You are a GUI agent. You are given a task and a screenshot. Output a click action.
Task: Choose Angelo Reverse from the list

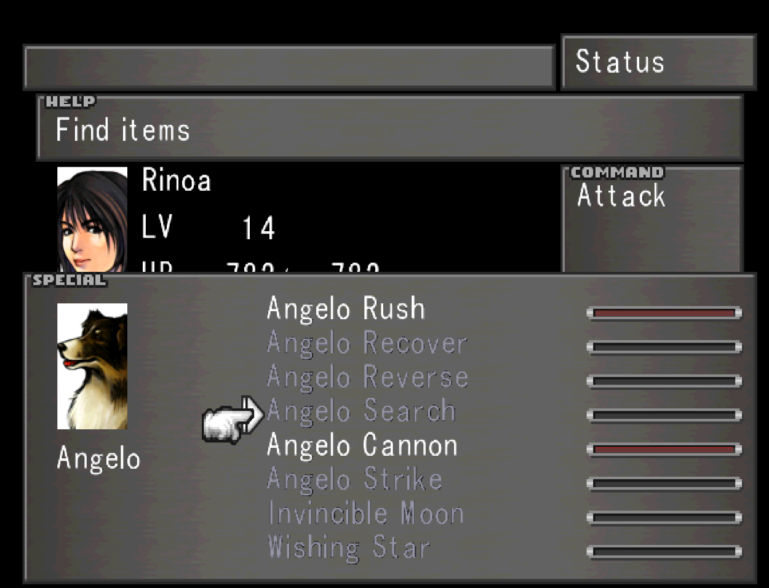click(368, 377)
